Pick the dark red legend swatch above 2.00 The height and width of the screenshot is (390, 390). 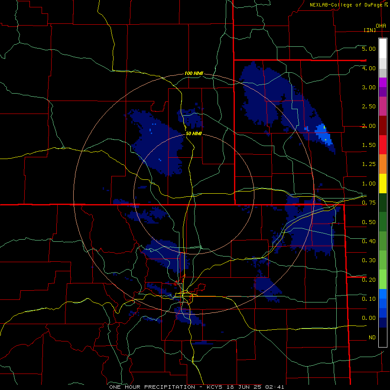pos(383,126)
